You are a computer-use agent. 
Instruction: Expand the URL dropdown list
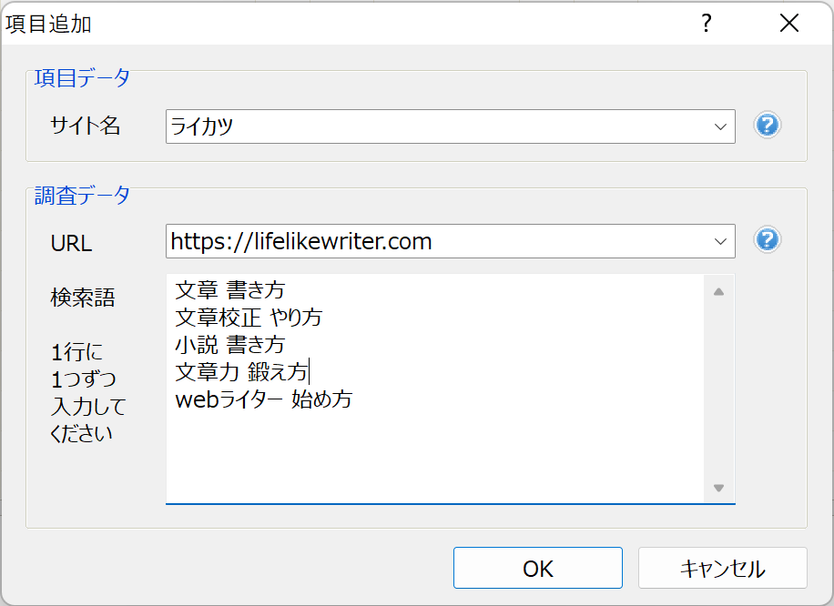720,241
